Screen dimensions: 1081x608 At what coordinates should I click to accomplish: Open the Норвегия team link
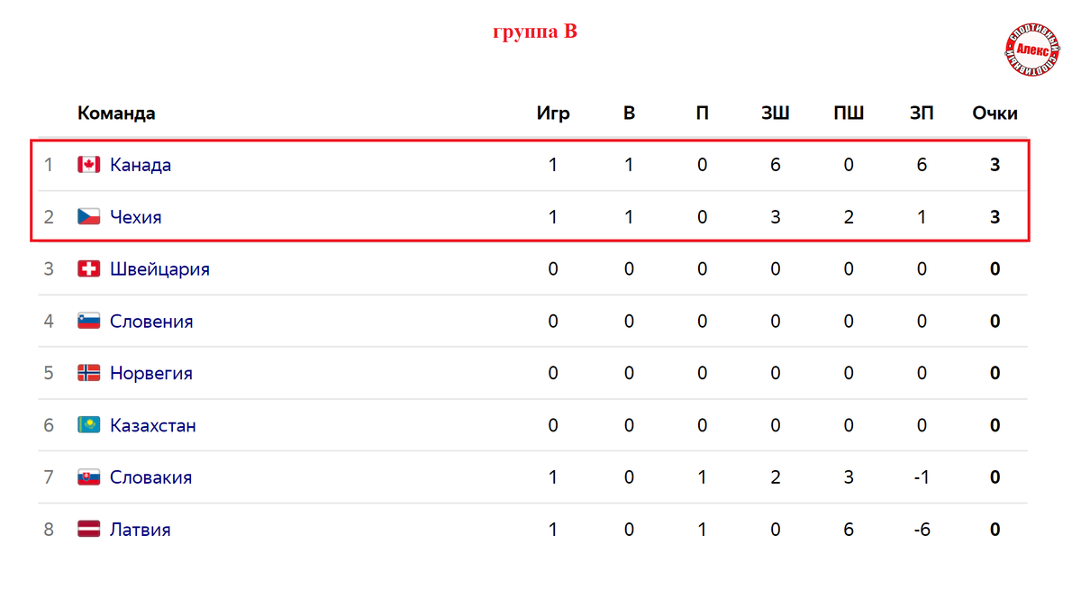pyautogui.click(x=151, y=373)
